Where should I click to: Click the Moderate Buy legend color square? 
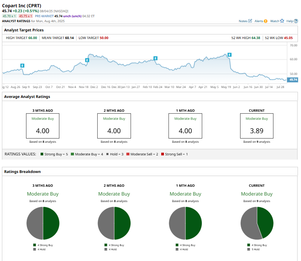(72, 154)
